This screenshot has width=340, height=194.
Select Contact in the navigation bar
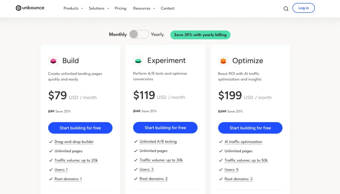pyautogui.click(x=167, y=8)
